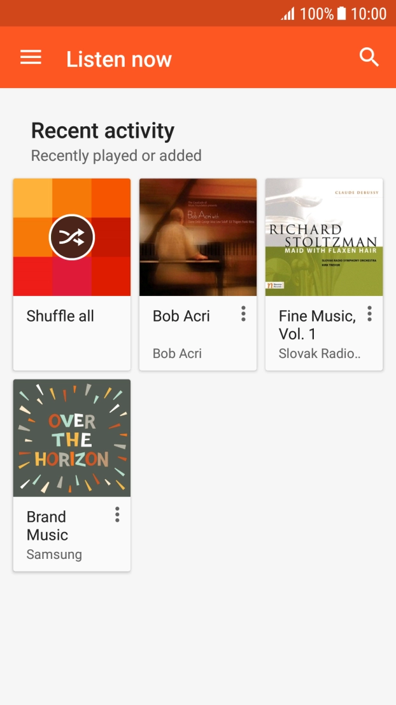Screen dimensions: 396x705
Task: Open Over the Horizon album artwork
Action: 72,438
